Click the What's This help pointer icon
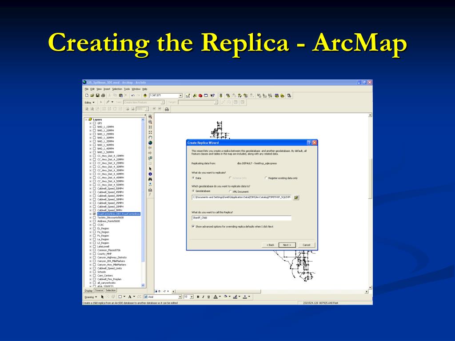Viewport: 455px width, 341px height. pyautogui.click(x=212, y=95)
